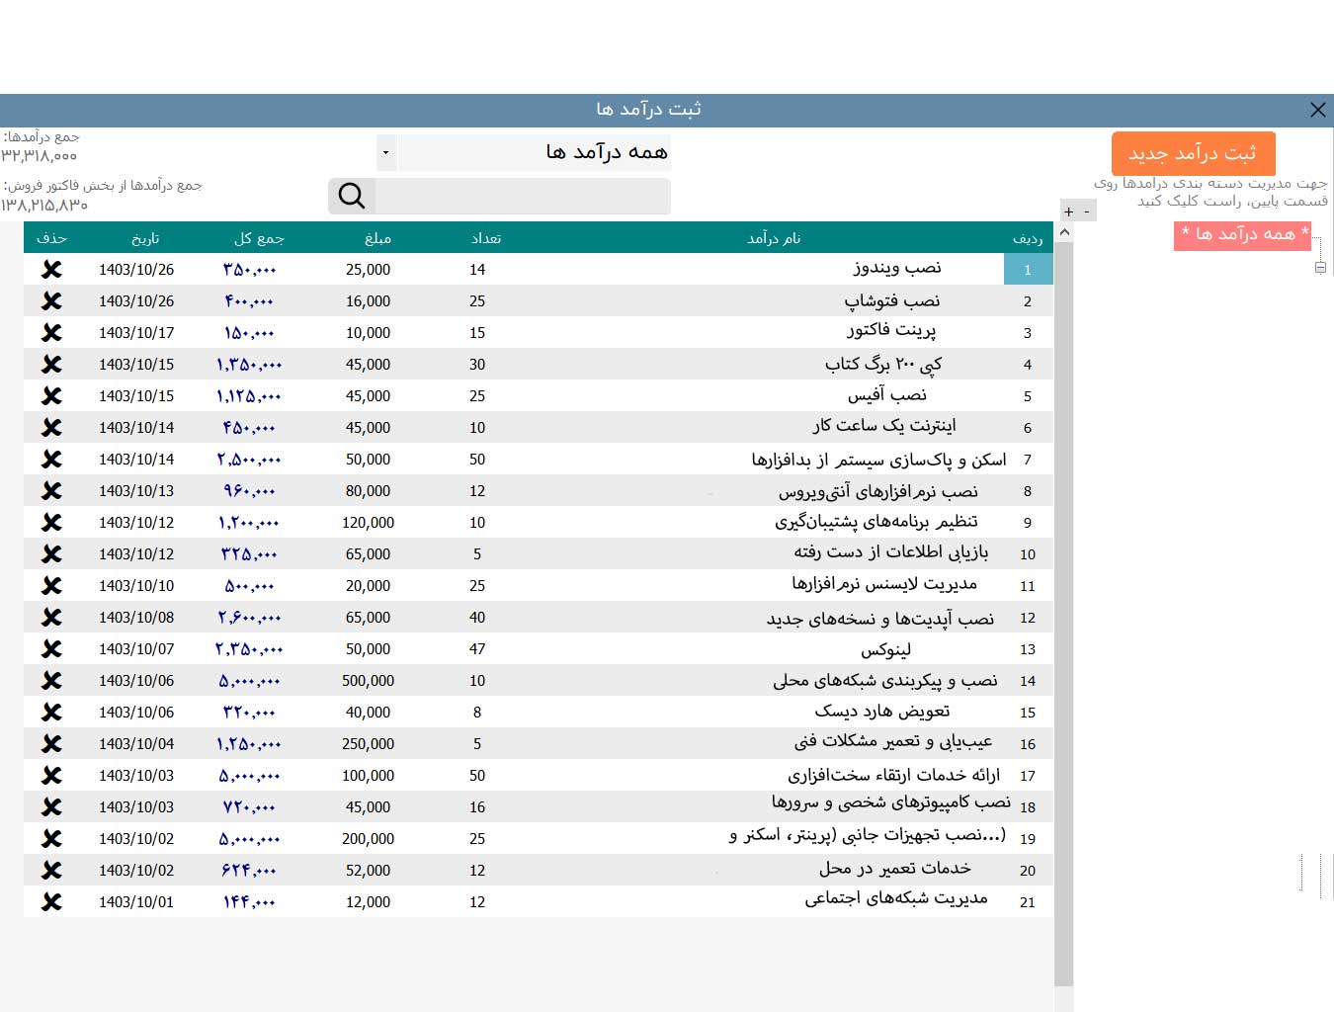
Task: Select the لینوکس name cell
Action: pyautogui.click(x=885, y=649)
